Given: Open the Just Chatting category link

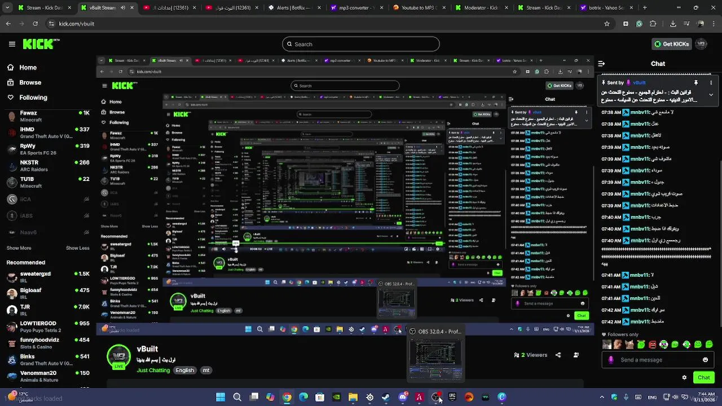Looking at the screenshot, I should pyautogui.click(x=153, y=370).
